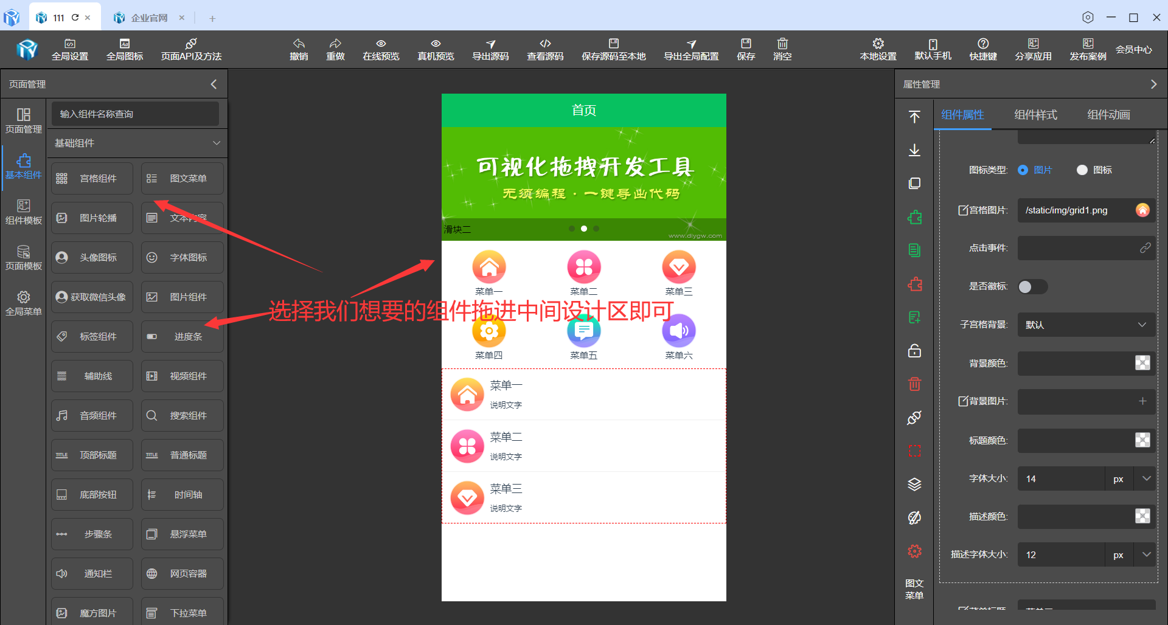Pick 描述颜色 color swatch
Image resolution: width=1168 pixels, height=625 pixels.
[x=1142, y=516]
